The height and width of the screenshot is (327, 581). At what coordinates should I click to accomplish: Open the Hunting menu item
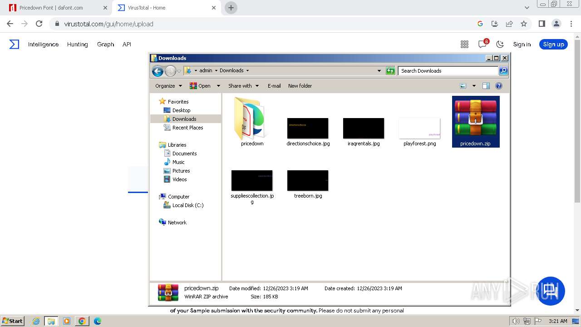point(77,44)
